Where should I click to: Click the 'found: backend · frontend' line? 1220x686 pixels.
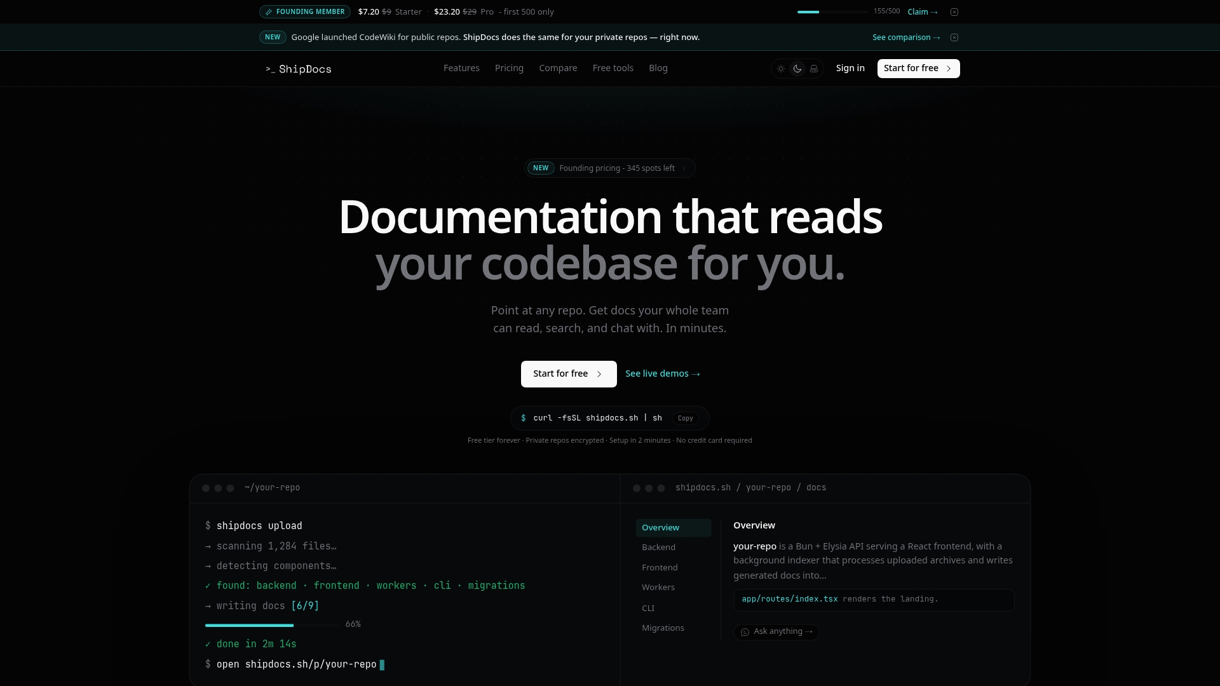click(x=365, y=586)
